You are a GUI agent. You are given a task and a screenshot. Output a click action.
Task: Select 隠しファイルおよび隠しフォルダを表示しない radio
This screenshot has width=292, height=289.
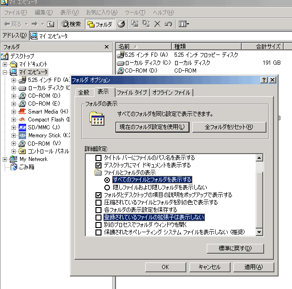pos(107,188)
